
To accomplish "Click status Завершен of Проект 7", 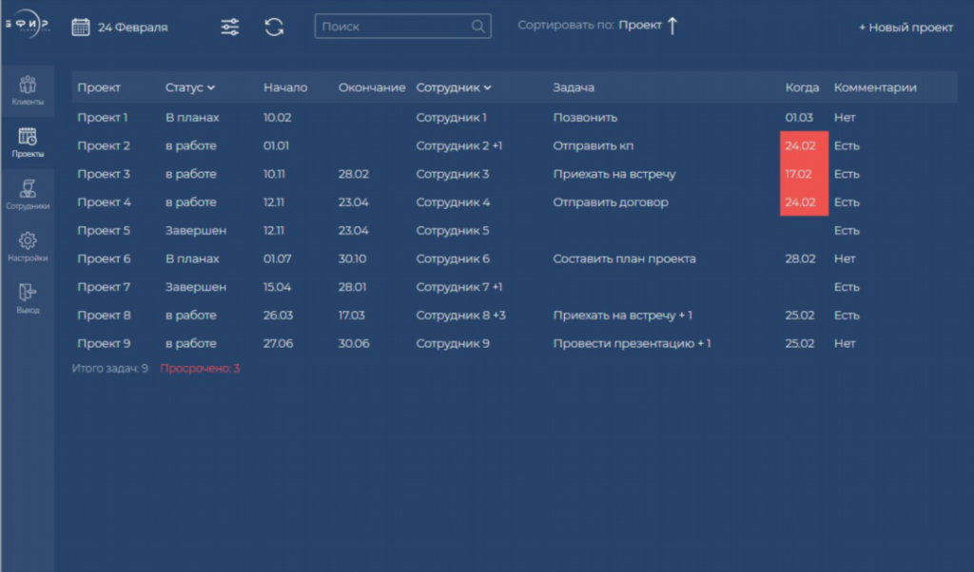I will [196, 287].
